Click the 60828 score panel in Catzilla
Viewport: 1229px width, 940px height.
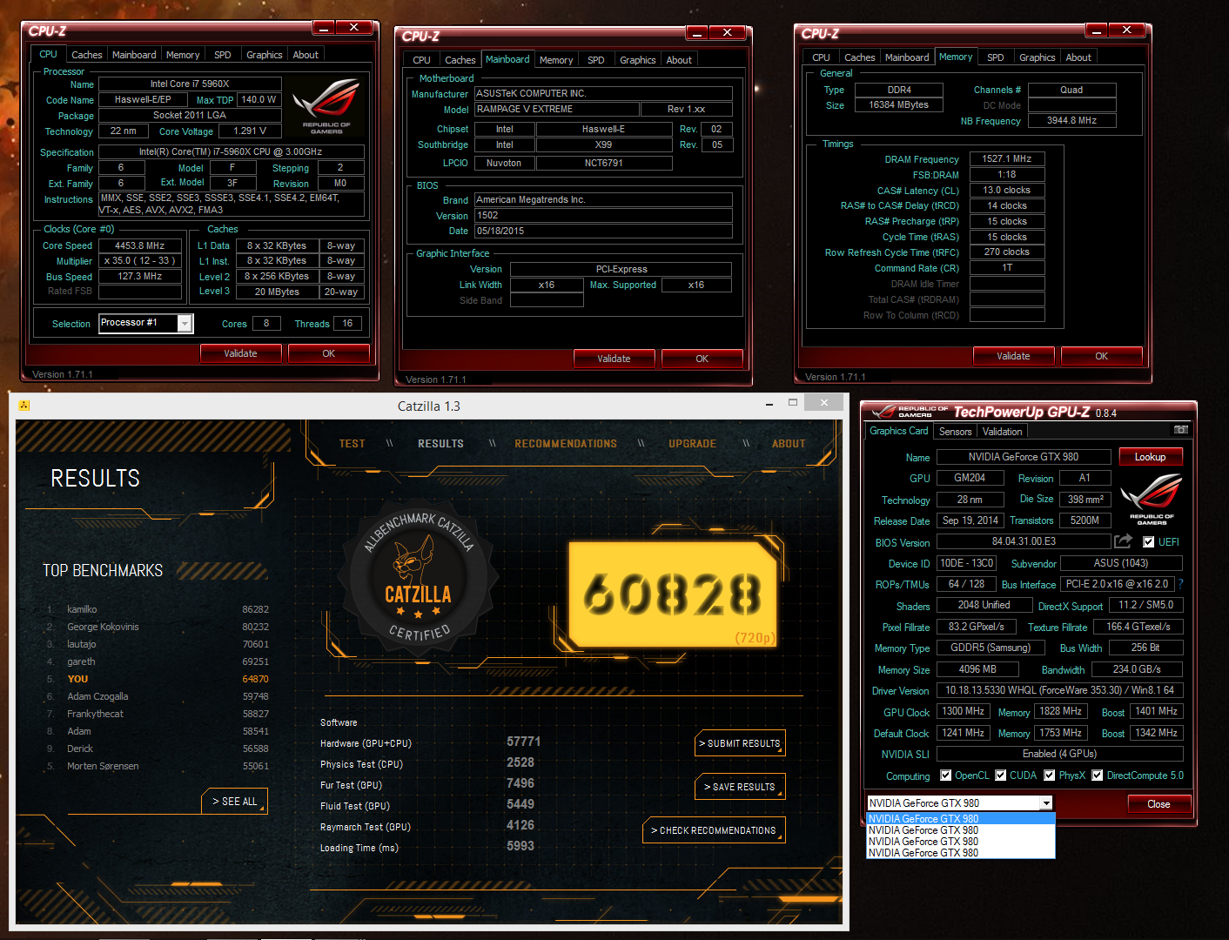point(673,594)
